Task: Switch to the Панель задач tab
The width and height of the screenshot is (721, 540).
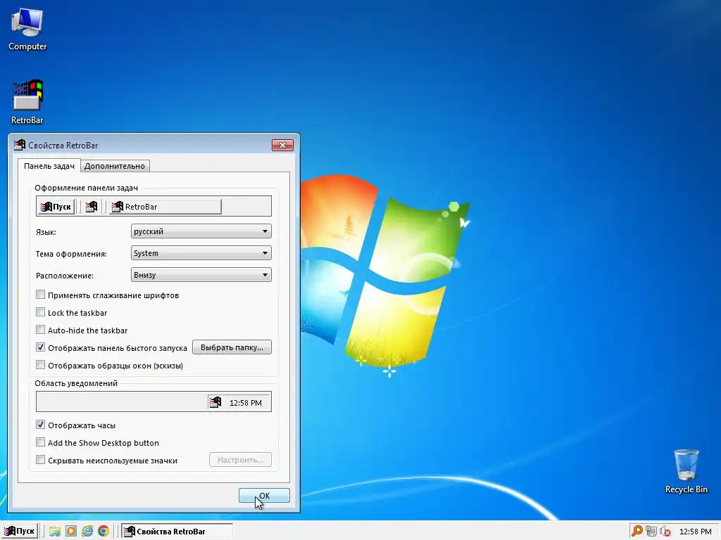Action: pyautogui.click(x=49, y=166)
